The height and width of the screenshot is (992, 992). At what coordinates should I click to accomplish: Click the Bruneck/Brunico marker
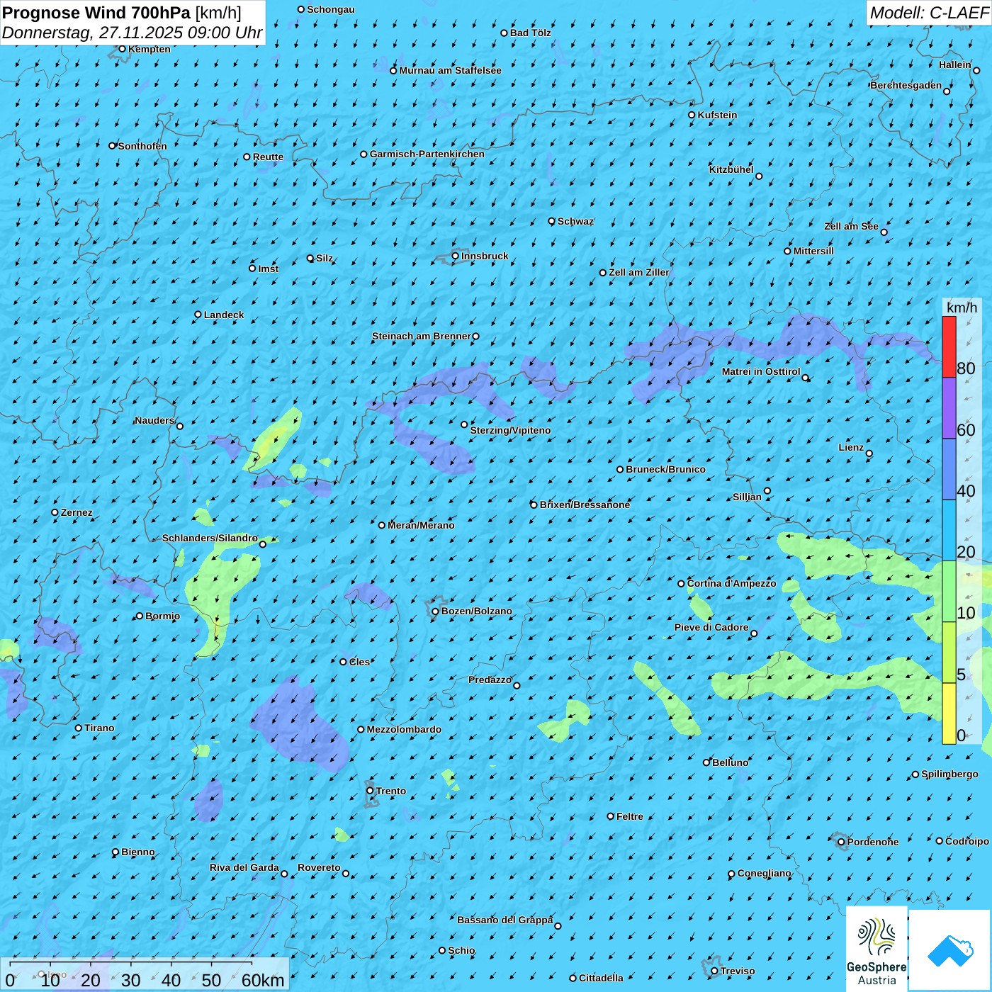point(620,469)
